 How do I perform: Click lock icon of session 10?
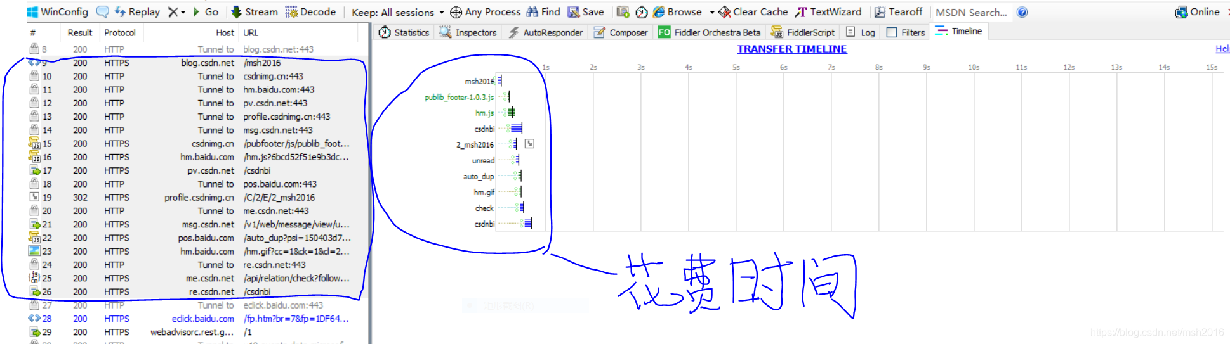[34, 76]
